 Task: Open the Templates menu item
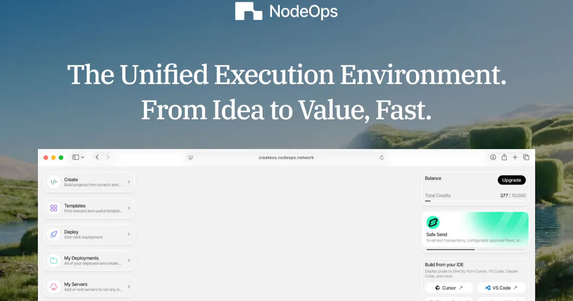[x=89, y=208]
